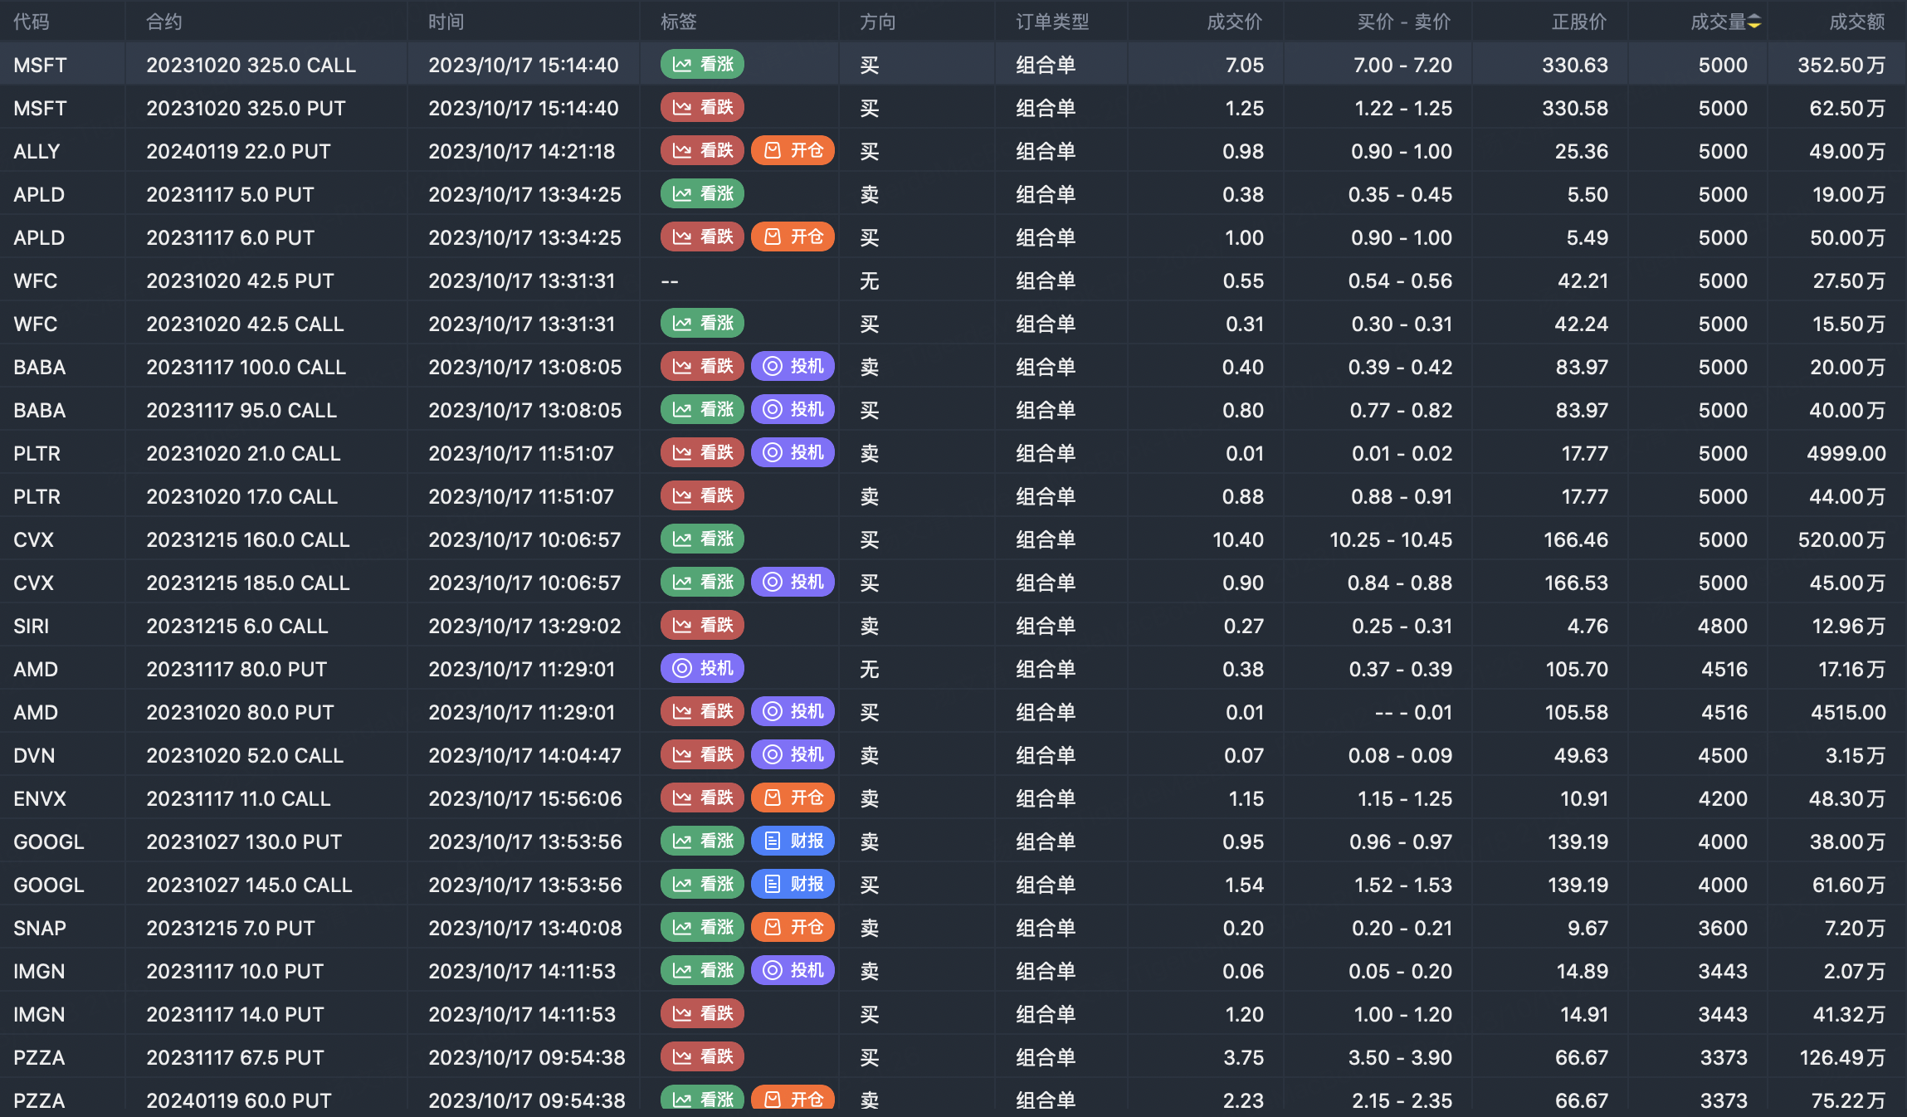Viewport: 1907px width, 1117px height.
Task: Click the 看涨 tag on WFC 42.5 CALL row
Action: tap(702, 323)
